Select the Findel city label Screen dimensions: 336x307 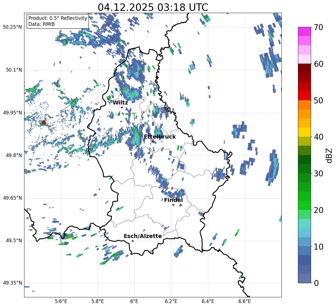click(173, 200)
